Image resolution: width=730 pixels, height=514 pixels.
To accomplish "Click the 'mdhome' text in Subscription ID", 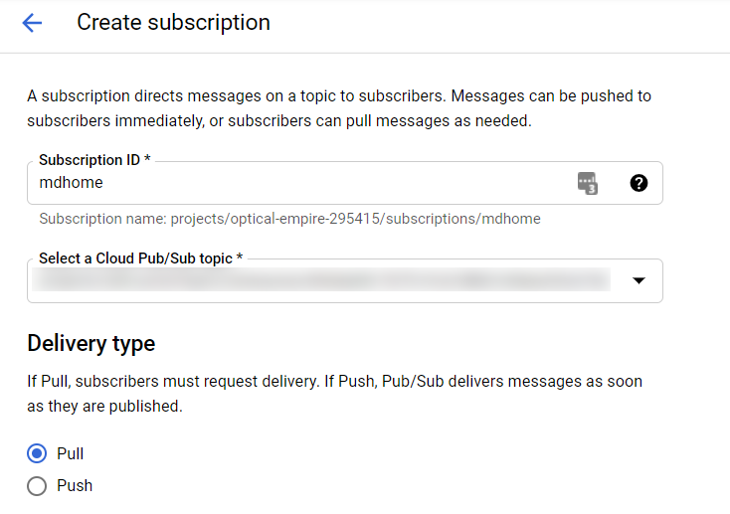I will (71, 183).
